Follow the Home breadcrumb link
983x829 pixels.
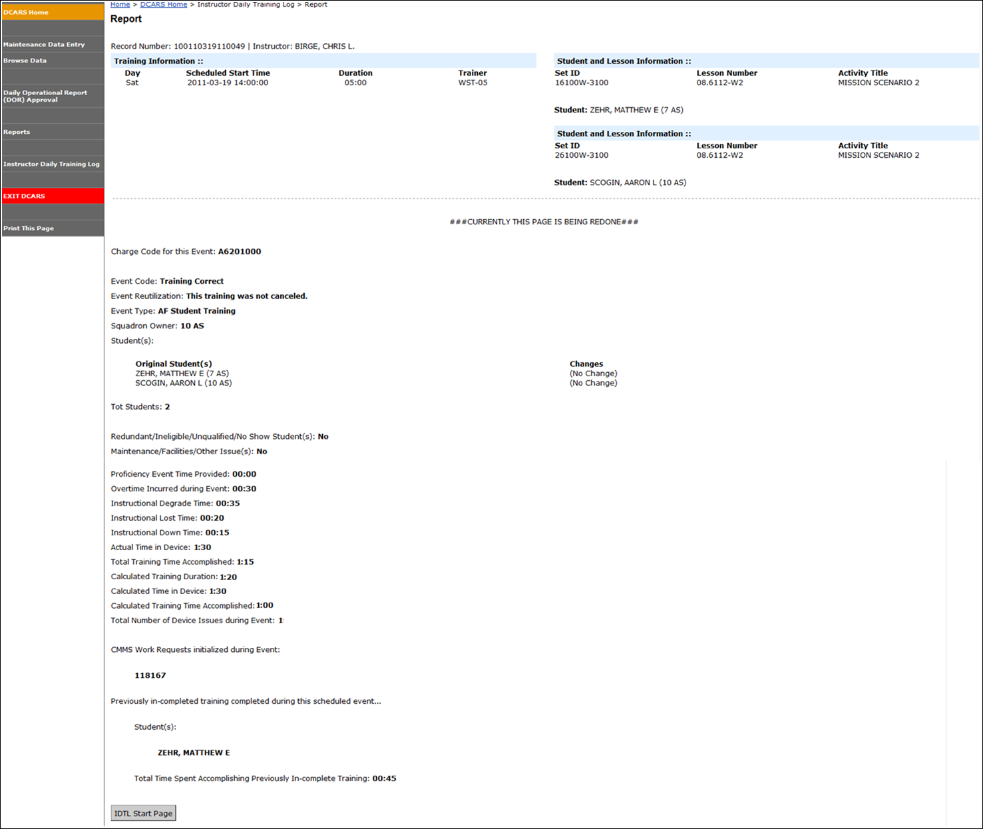(120, 5)
